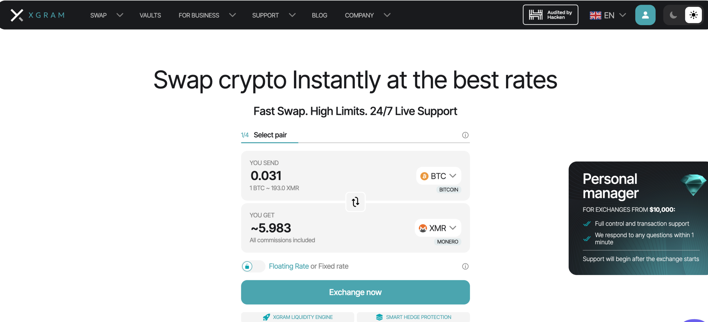Switch to light mode with the sun toggle
Viewport: 708px width, 322px height.
[694, 15]
